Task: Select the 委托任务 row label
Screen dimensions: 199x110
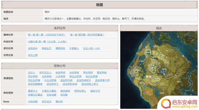Action: coord(8,48)
